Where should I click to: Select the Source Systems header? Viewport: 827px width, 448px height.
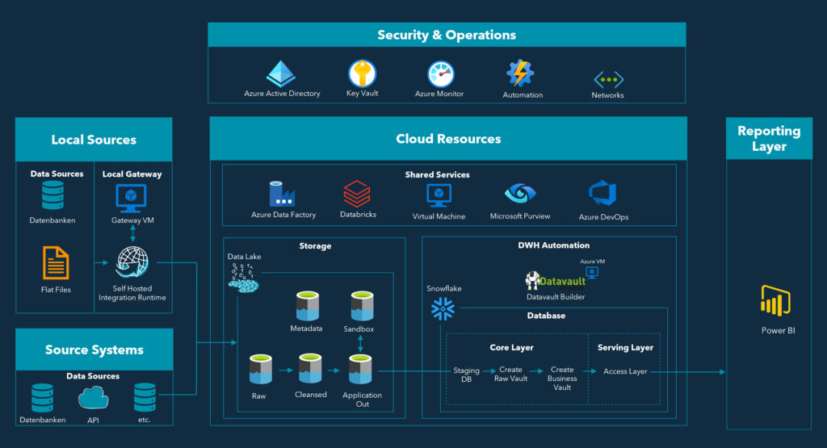(94, 350)
